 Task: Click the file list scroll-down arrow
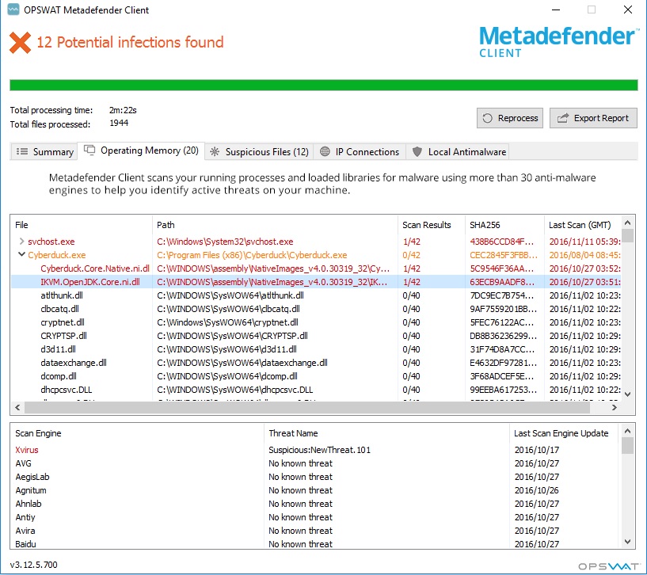[628, 394]
